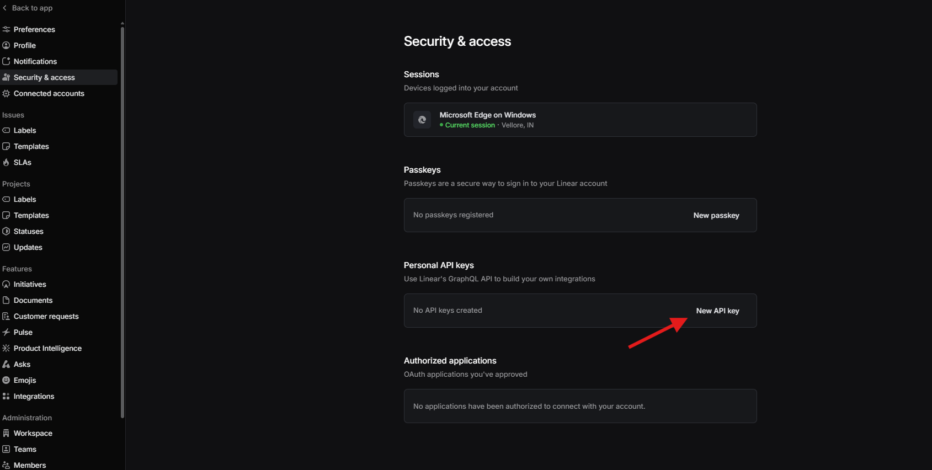Click the No passkeys registered text
The width and height of the screenshot is (932, 470).
pos(453,215)
